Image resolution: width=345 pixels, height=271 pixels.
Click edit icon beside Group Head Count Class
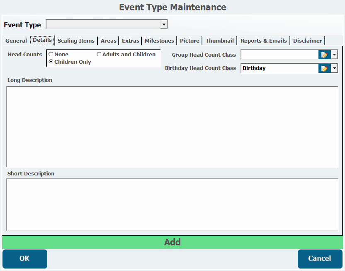coord(324,55)
